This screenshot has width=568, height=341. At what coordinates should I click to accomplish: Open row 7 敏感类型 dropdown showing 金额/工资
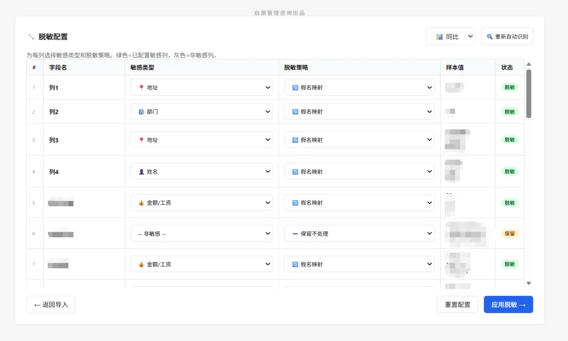[201, 264]
